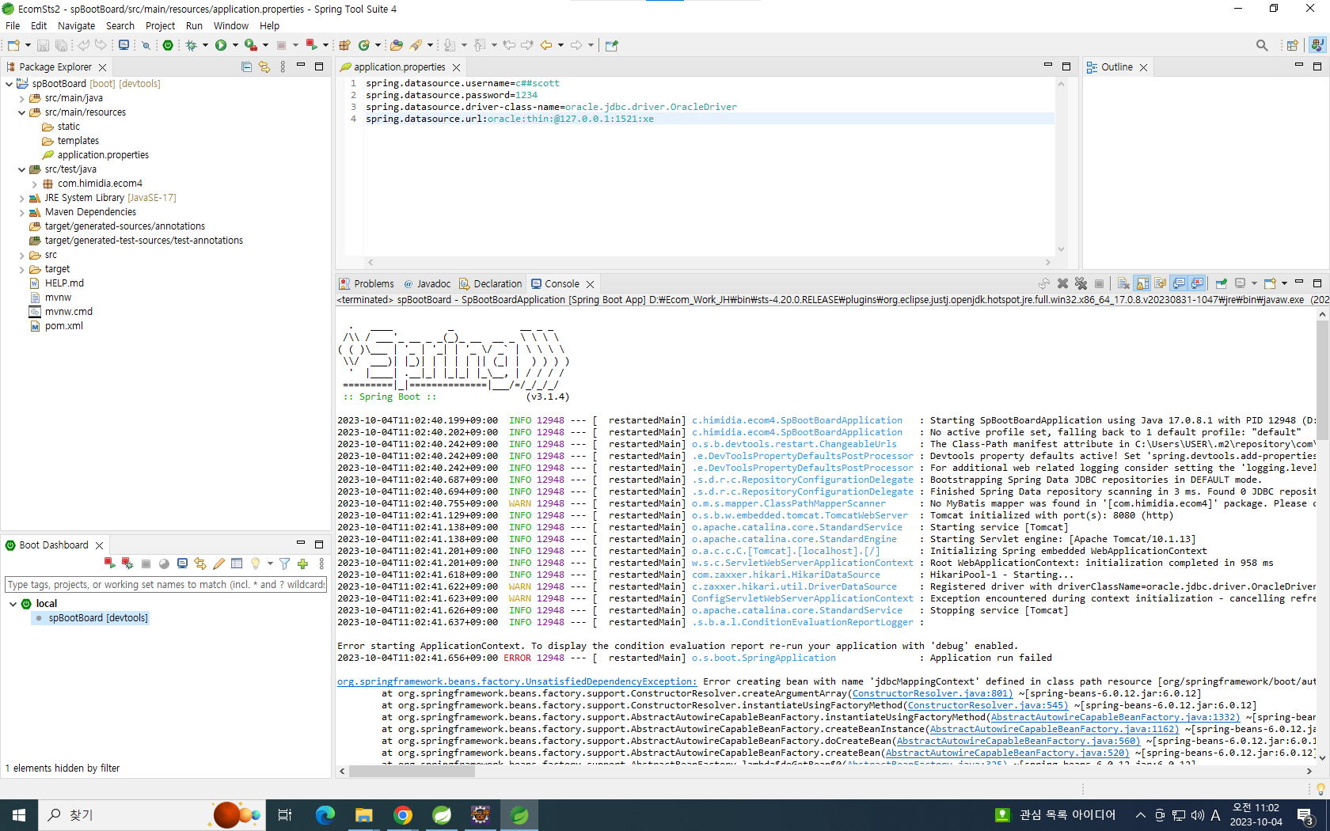This screenshot has height=831, width=1330.
Task: Open ConstructorResolver.java:545 stack trace link
Action: (x=987, y=705)
